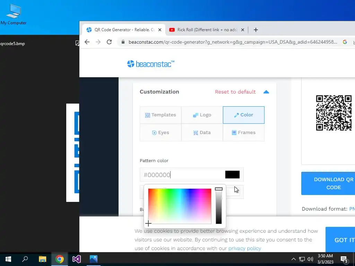
Task: Click the black pattern color swatch
Action: (232, 175)
